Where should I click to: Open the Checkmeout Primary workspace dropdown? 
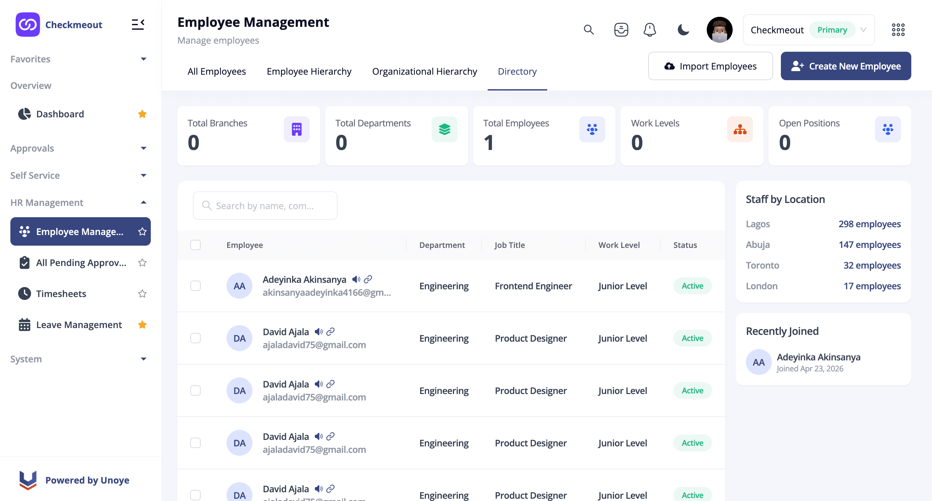click(809, 30)
